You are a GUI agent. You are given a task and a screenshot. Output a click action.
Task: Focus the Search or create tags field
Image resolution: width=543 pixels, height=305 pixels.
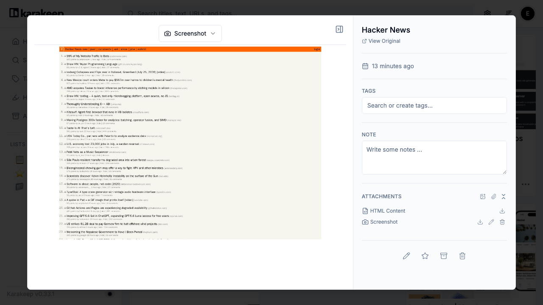(434, 105)
